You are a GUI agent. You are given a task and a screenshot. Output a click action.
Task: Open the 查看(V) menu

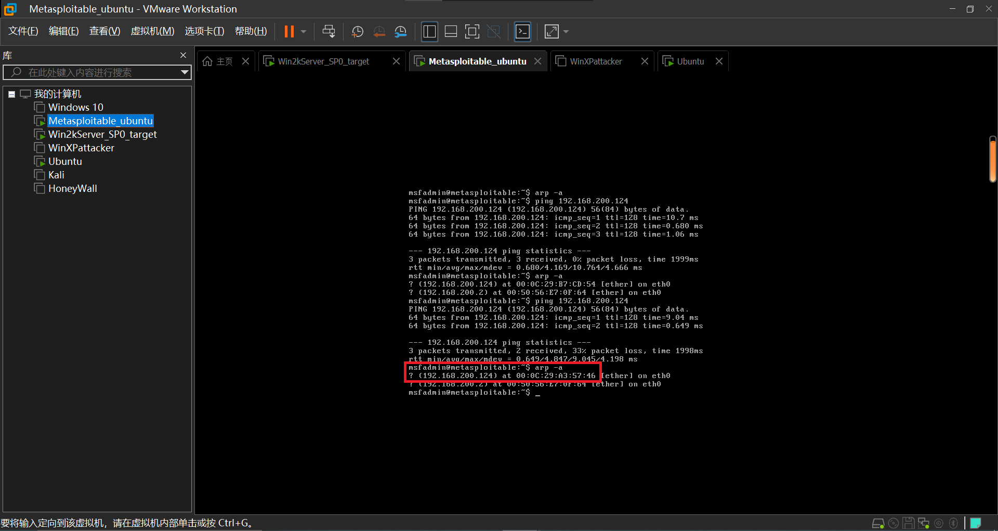104,31
